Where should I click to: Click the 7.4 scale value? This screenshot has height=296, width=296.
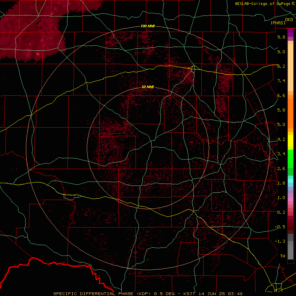281,81
